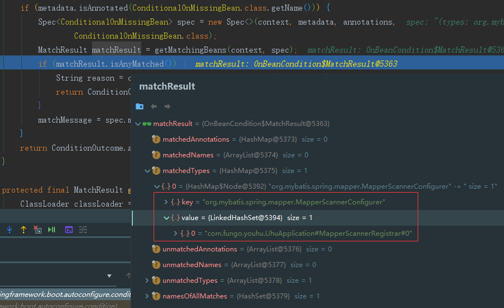
Task: Click the inline matchResult debug hint
Action: [295, 64]
